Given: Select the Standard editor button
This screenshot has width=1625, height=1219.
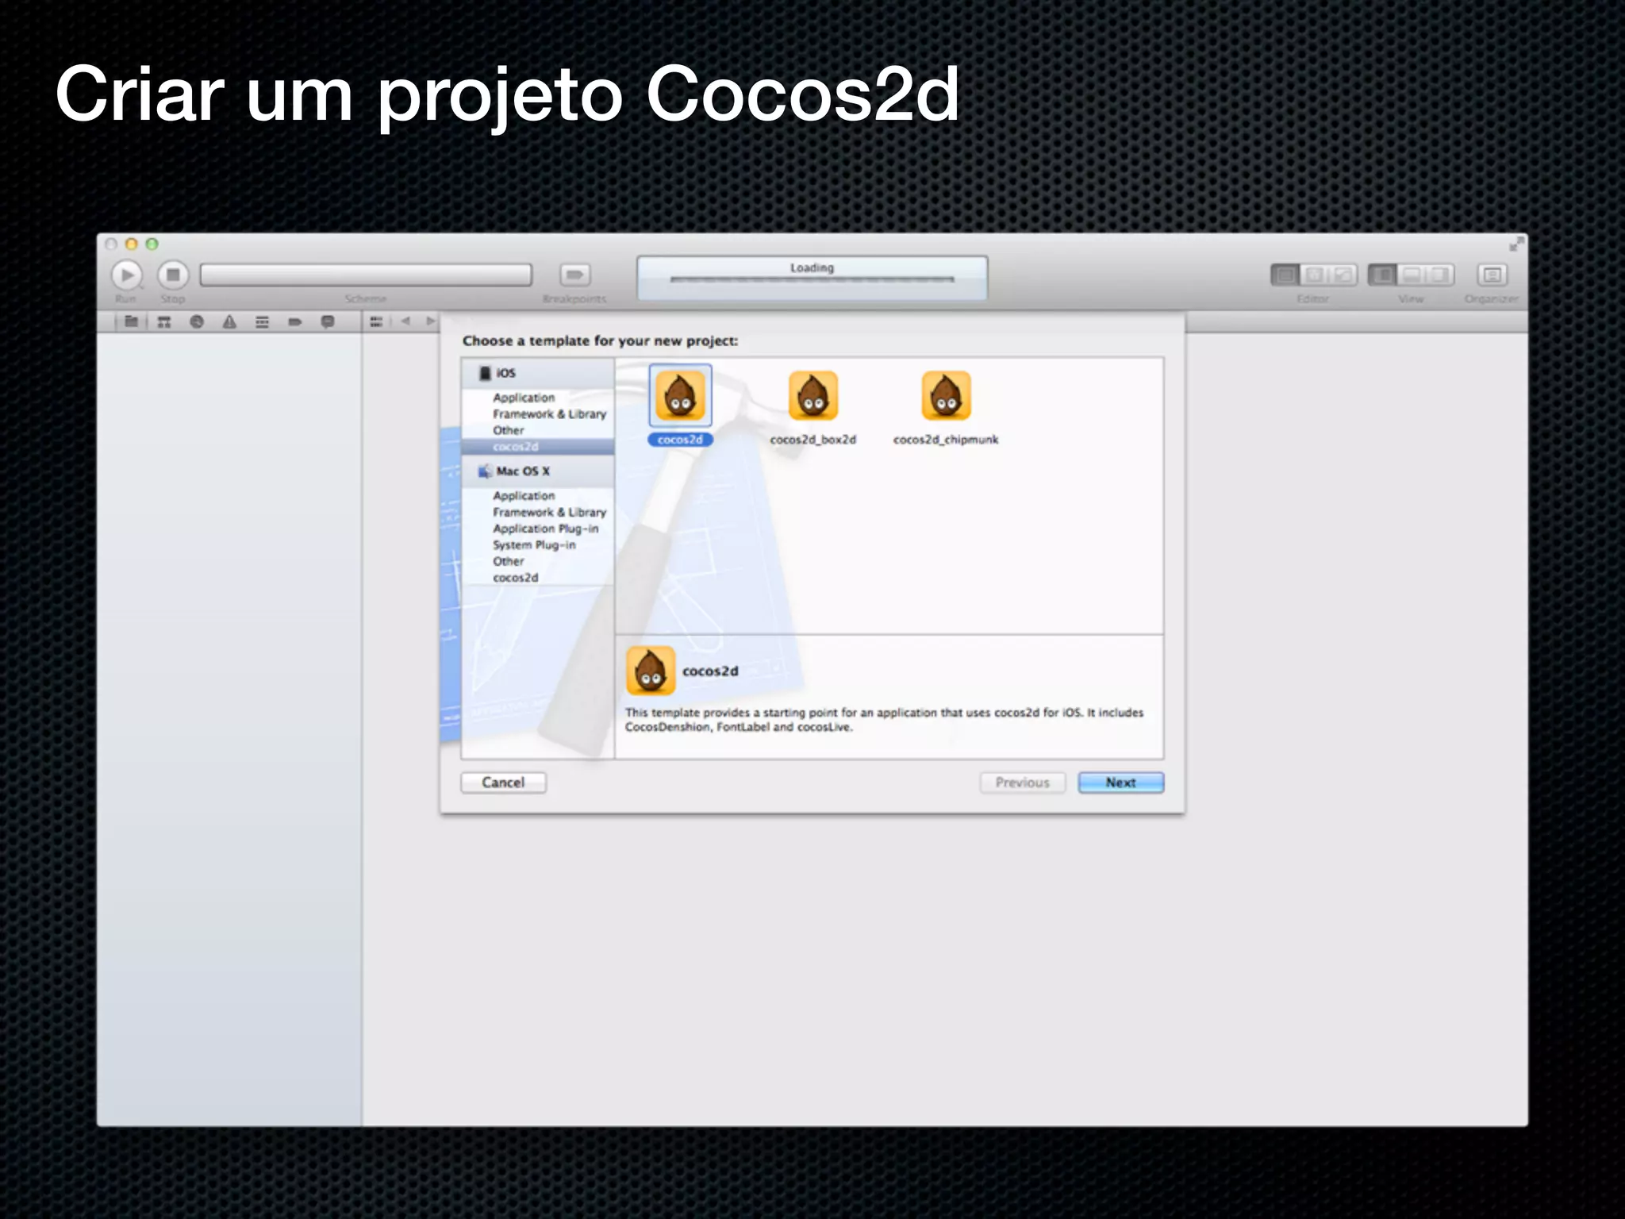Looking at the screenshot, I should 1285,275.
